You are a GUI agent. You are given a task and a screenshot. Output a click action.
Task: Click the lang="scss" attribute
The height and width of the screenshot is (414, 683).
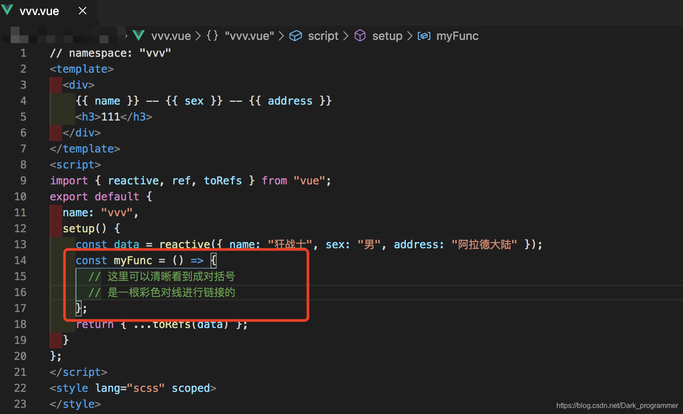130,388
